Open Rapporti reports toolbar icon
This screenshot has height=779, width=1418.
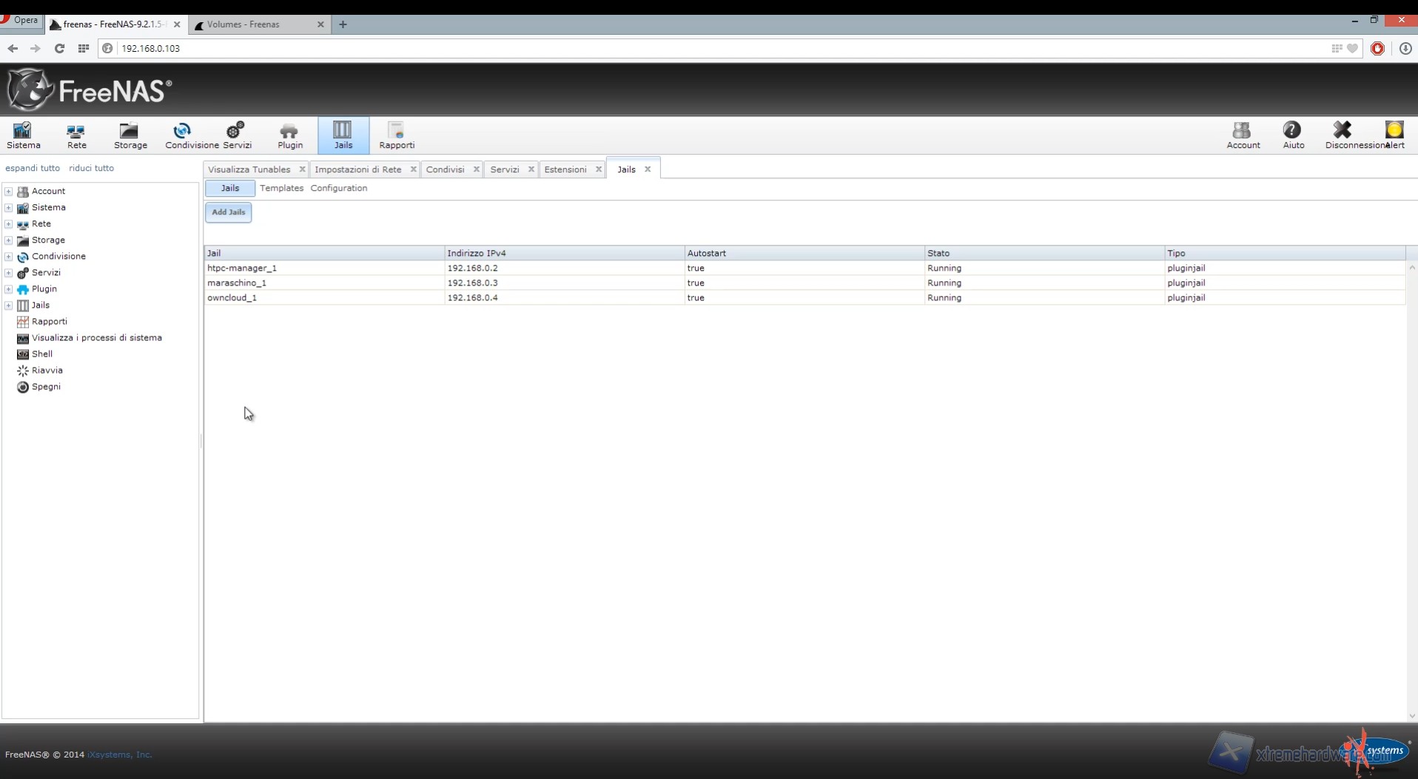(x=396, y=135)
